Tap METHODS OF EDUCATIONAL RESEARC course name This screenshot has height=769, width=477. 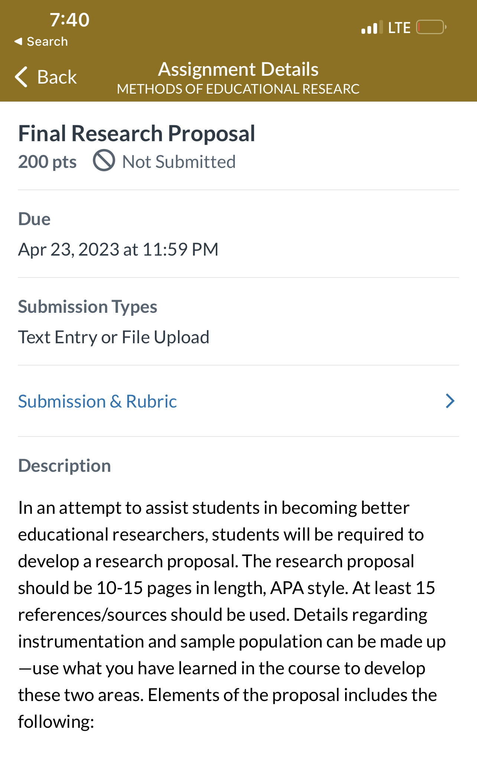[x=238, y=89]
